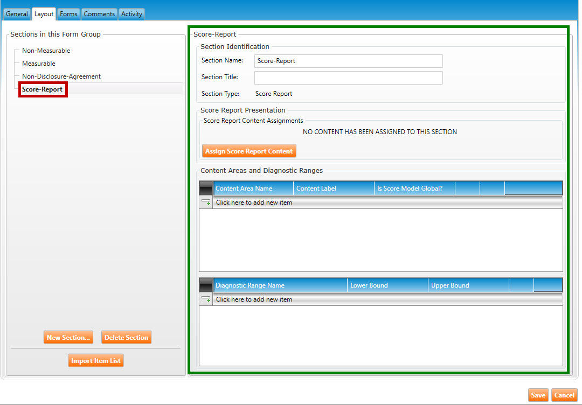Viewport: 582px width, 405px height.
Task: Click the Diagnostic Range grid corner selector
Action: [206, 285]
